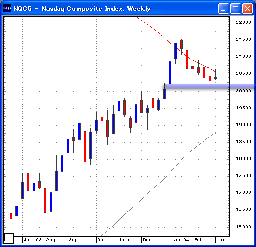Click the long red candle in late September
Image resolution: width=256 pixels, height=247 pixels.
point(85,147)
